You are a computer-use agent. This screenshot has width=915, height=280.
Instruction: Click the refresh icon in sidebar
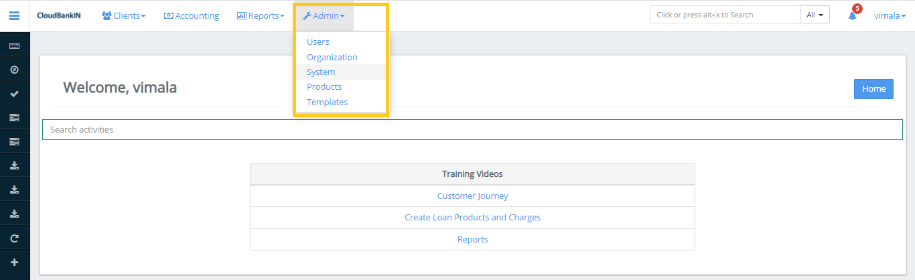coord(14,238)
